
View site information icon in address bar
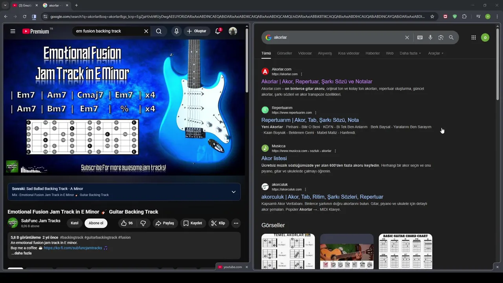pos(46,17)
